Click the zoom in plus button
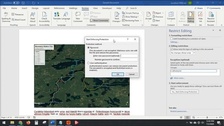 coord(217,118)
